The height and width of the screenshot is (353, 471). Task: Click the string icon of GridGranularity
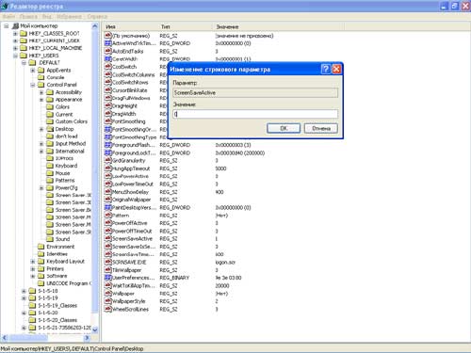[108, 160]
